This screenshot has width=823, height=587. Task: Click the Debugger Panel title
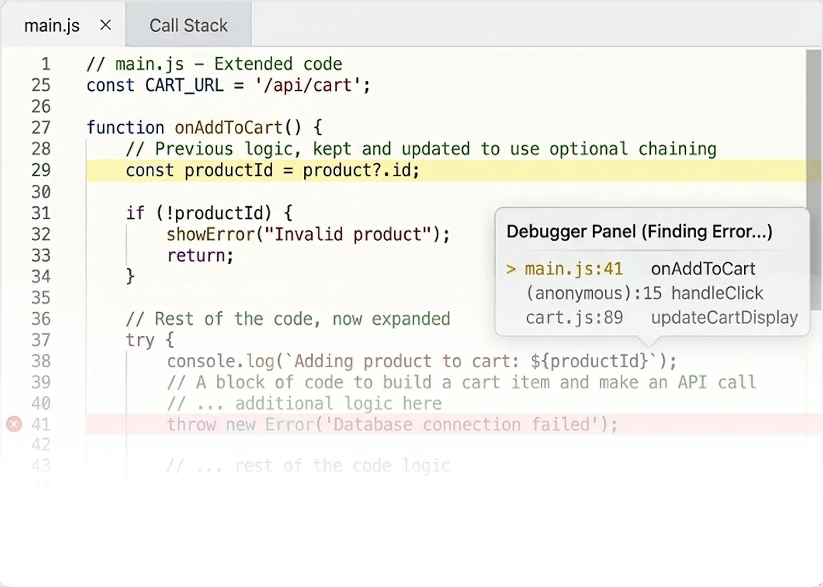pos(639,231)
